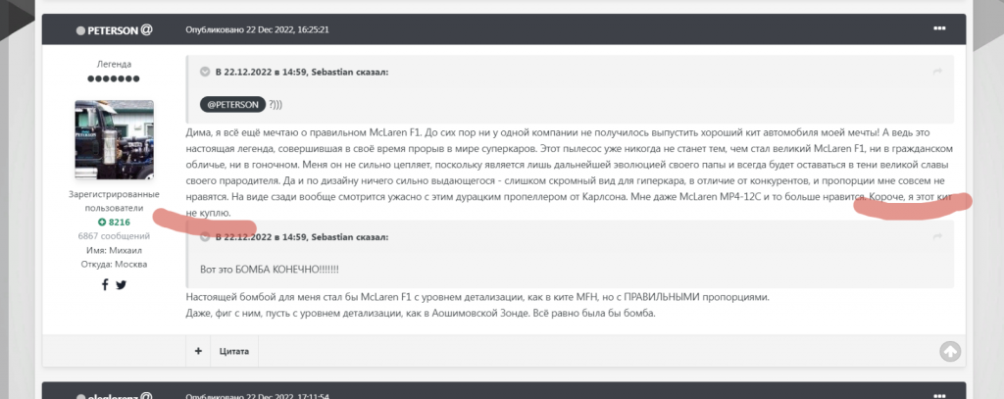The height and width of the screenshot is (399, 1004).
Task: Click the PETERSON username in post header
Action: pyautogui.click(x=113, y=29)
